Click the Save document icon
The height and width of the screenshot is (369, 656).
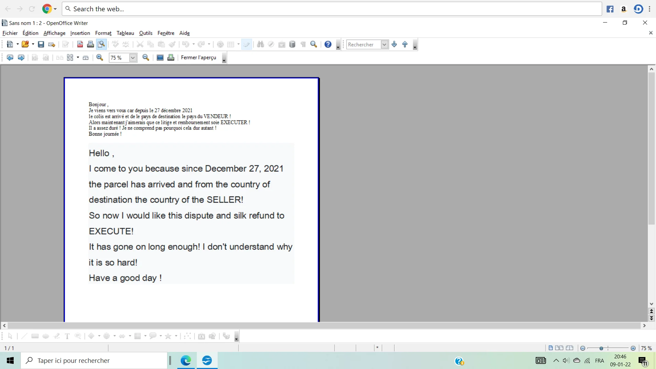point(41,44)
